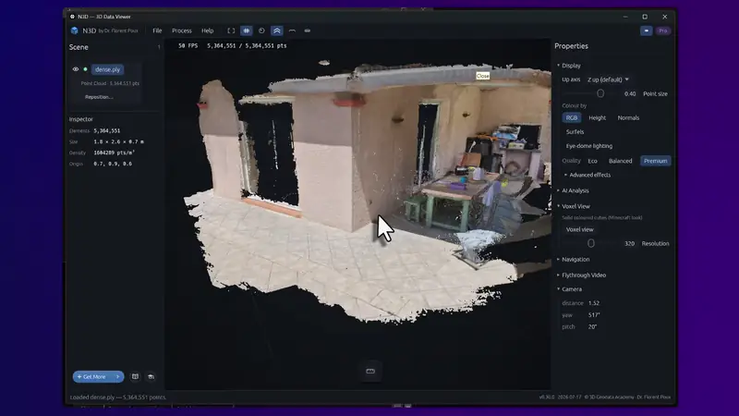Toggle Surfels rendering

click(575, 132)
